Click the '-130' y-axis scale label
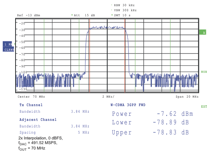 click(x=23, y=89)
